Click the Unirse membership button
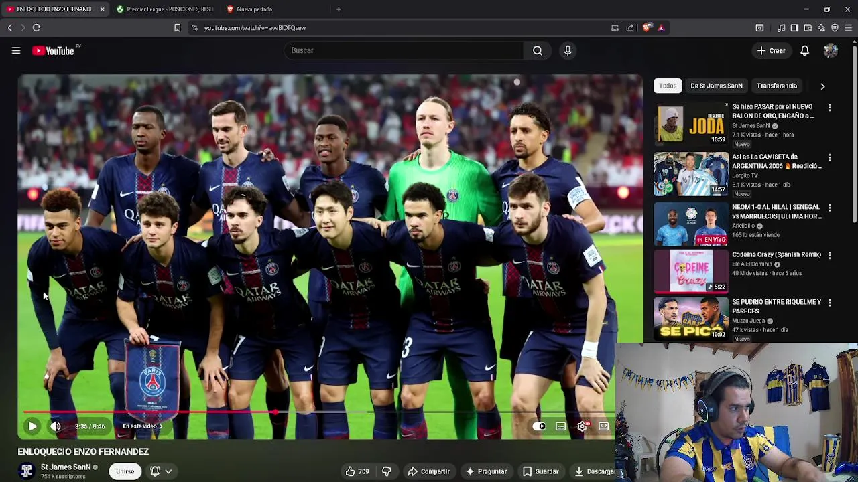The height and width of the screenshot is (482, 858). click(x=125, y=471)
